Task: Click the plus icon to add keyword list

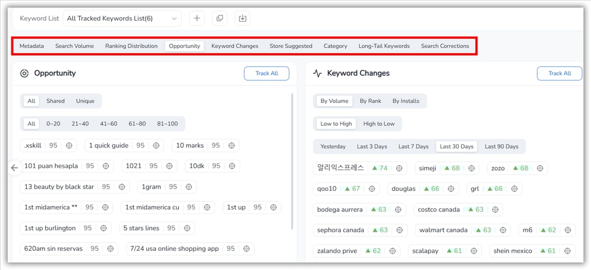Action: point(197,18)
